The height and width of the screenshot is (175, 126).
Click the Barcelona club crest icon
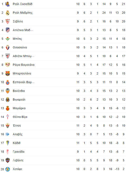[8, 73]
